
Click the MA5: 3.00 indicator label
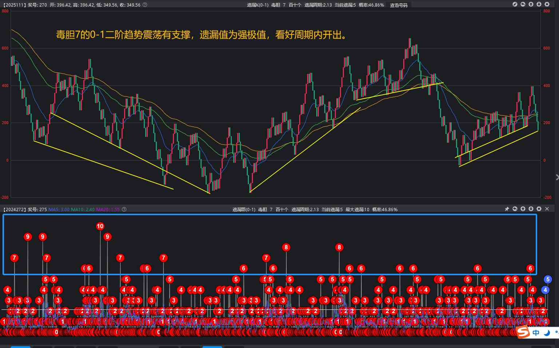[x=59, y=209]
